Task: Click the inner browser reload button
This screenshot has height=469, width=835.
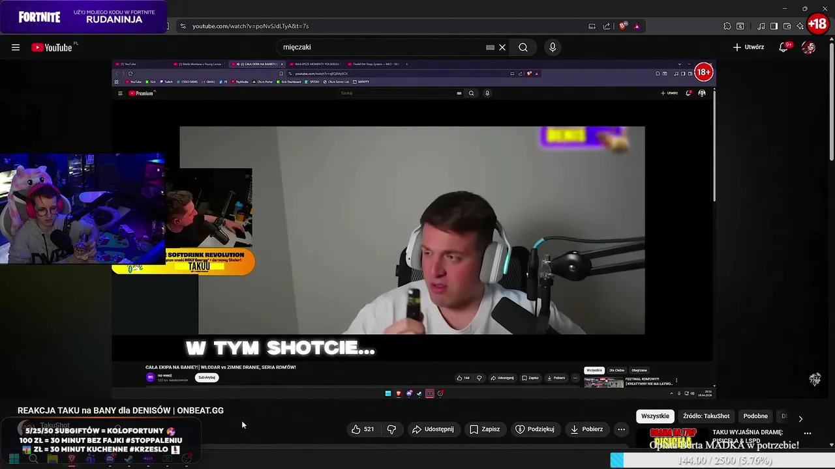Action: 130,74
